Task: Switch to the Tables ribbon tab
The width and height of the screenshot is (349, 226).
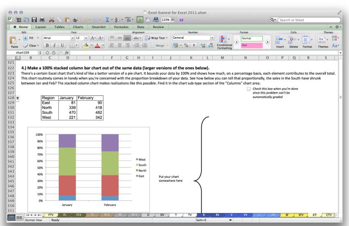Action: (x=59, y=27)
